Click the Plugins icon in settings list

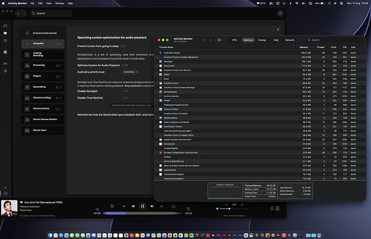(x=27, y=77)
